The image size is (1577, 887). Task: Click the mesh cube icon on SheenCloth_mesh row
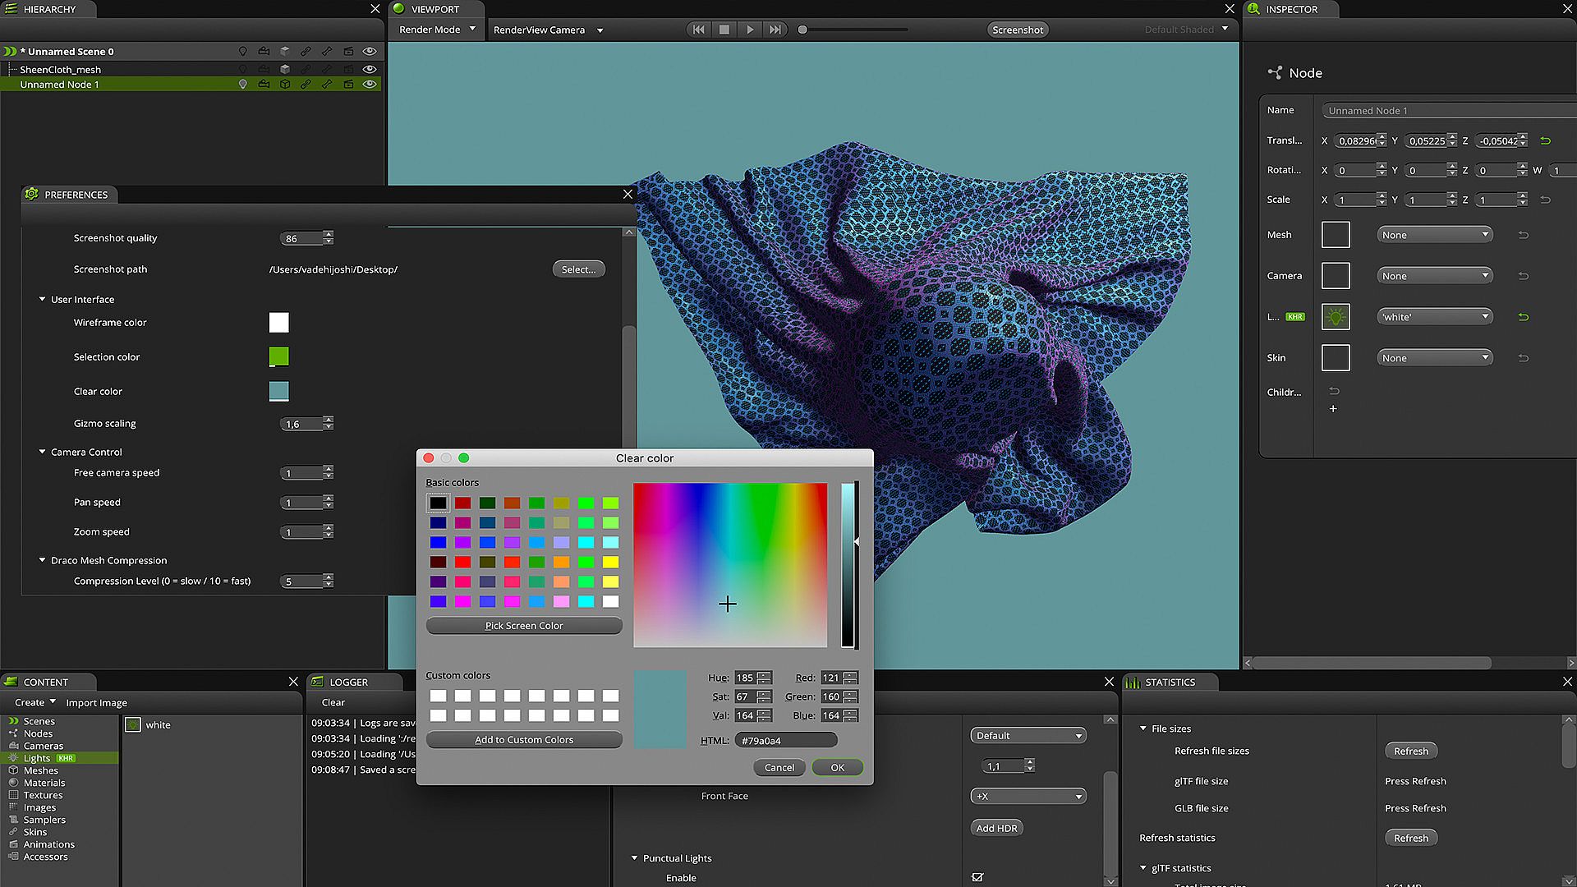click(285, 70)
